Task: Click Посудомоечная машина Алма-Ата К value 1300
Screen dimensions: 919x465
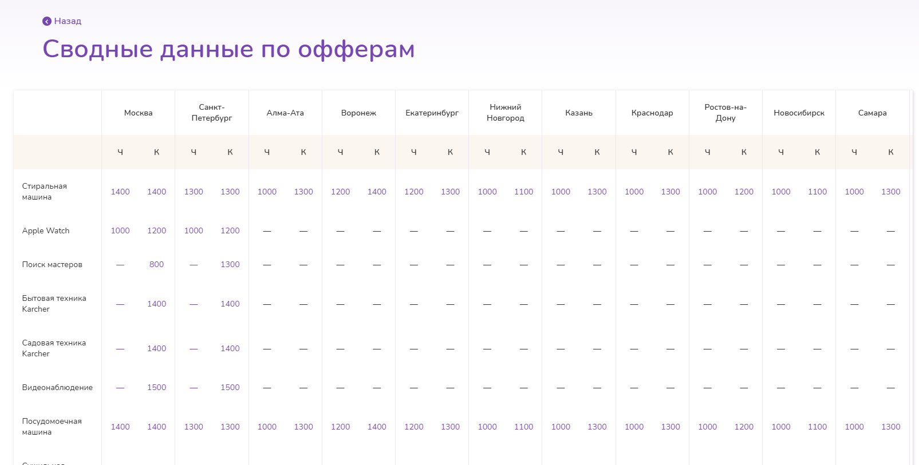Action: (x=303, y=427)
